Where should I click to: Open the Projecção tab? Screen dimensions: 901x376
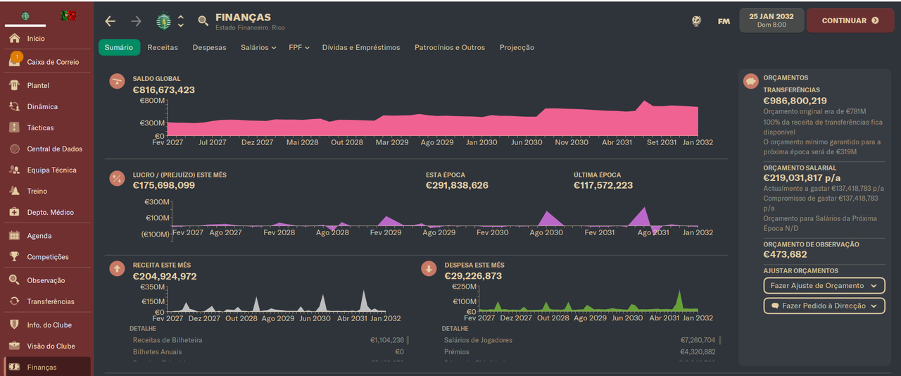pos(517,47)
